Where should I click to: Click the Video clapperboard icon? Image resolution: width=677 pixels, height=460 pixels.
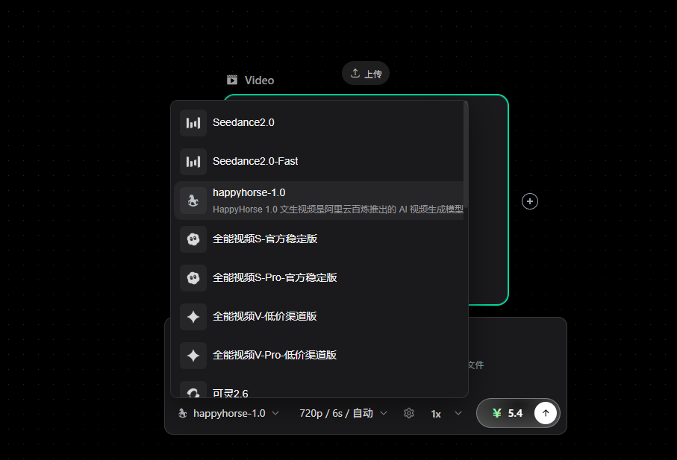click(x=231, y=80)
